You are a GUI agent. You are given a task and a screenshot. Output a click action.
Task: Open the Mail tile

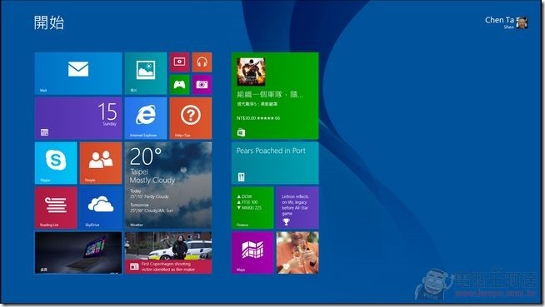[78, 73]
